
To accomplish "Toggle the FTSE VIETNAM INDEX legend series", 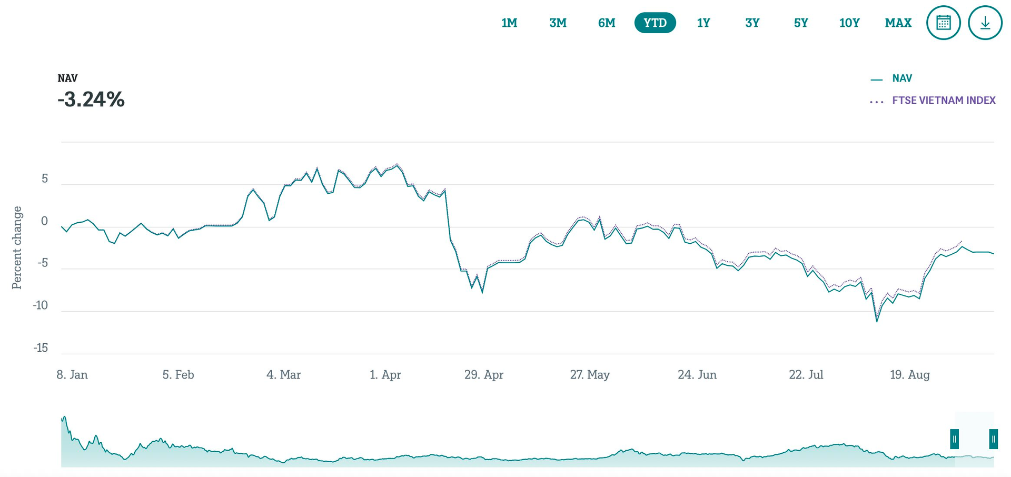I will coord(933,101).
